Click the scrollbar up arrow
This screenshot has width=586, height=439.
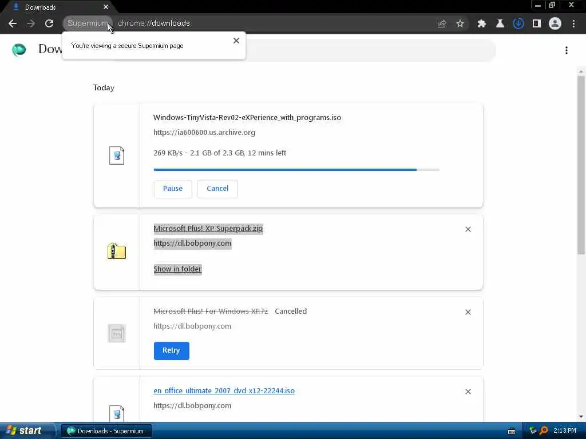(581, 71)
